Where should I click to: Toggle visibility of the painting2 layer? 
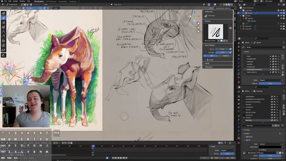276,62
